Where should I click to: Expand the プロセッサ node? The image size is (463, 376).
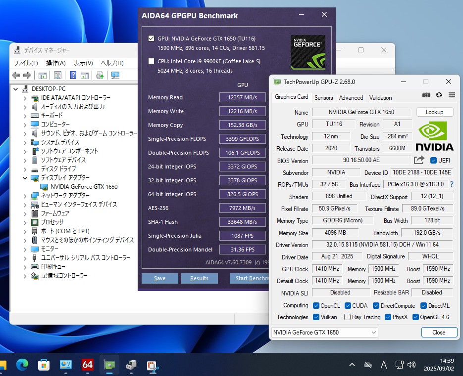(x=25, y=222)
